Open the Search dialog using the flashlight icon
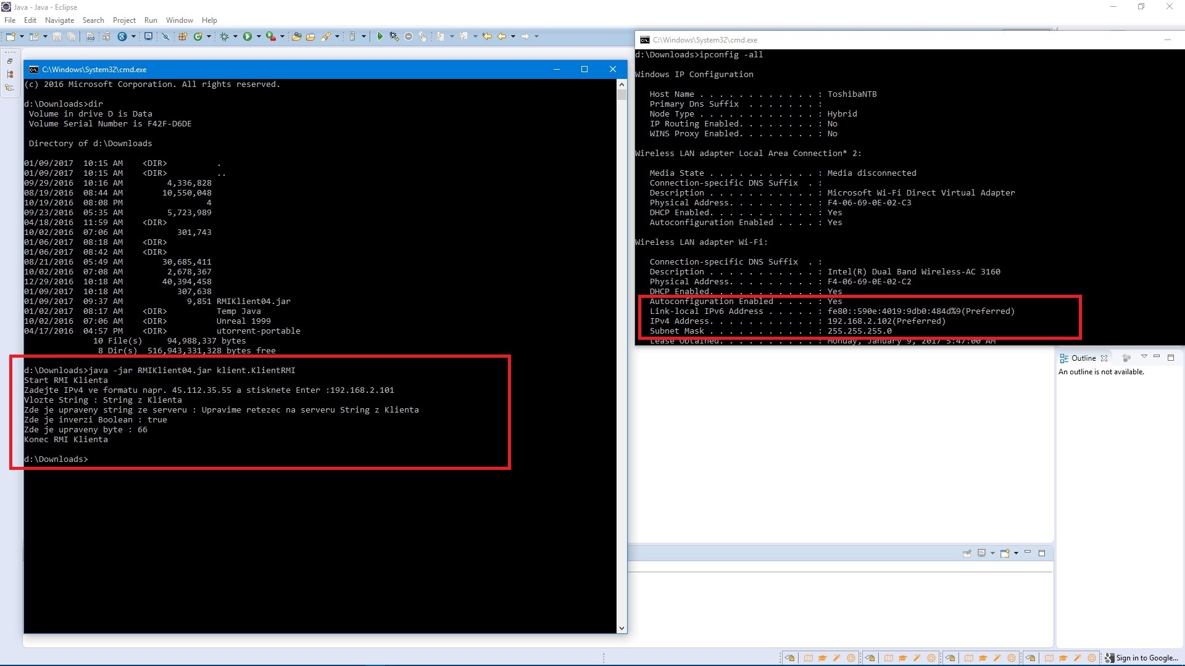 (327, 36)
